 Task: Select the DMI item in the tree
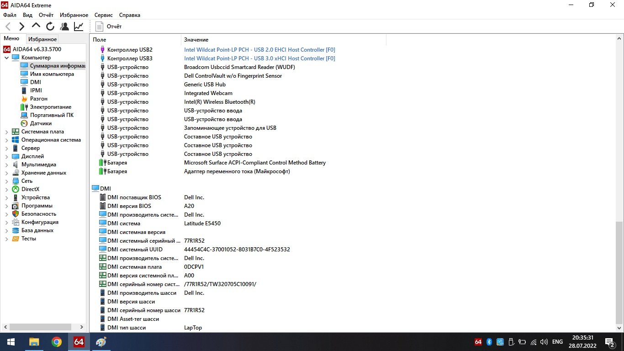coord(31,82)
